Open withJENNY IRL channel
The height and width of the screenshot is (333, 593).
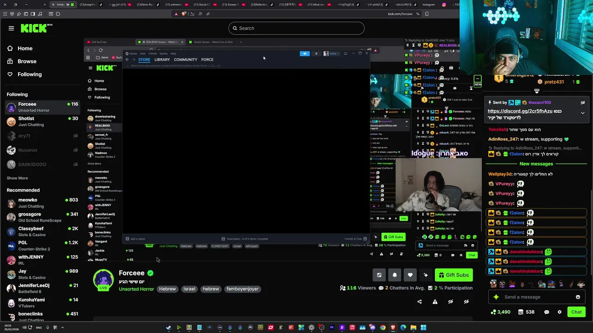pyautogui.click(x=42, y=260)
